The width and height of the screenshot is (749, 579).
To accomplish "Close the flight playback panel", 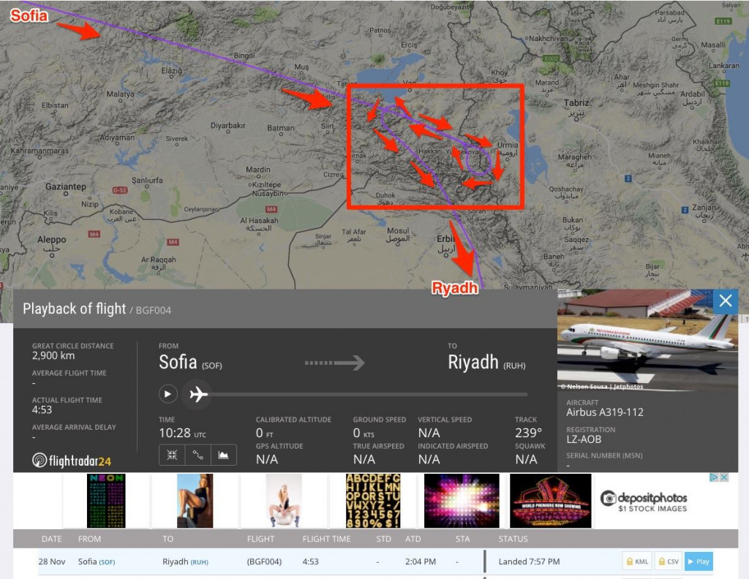I will coord(725,300).
